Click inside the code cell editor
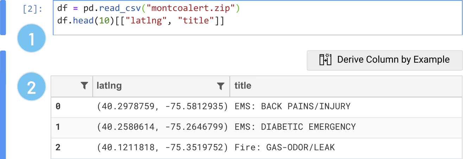This screenshot has height=159, width=463. [258, 18]
